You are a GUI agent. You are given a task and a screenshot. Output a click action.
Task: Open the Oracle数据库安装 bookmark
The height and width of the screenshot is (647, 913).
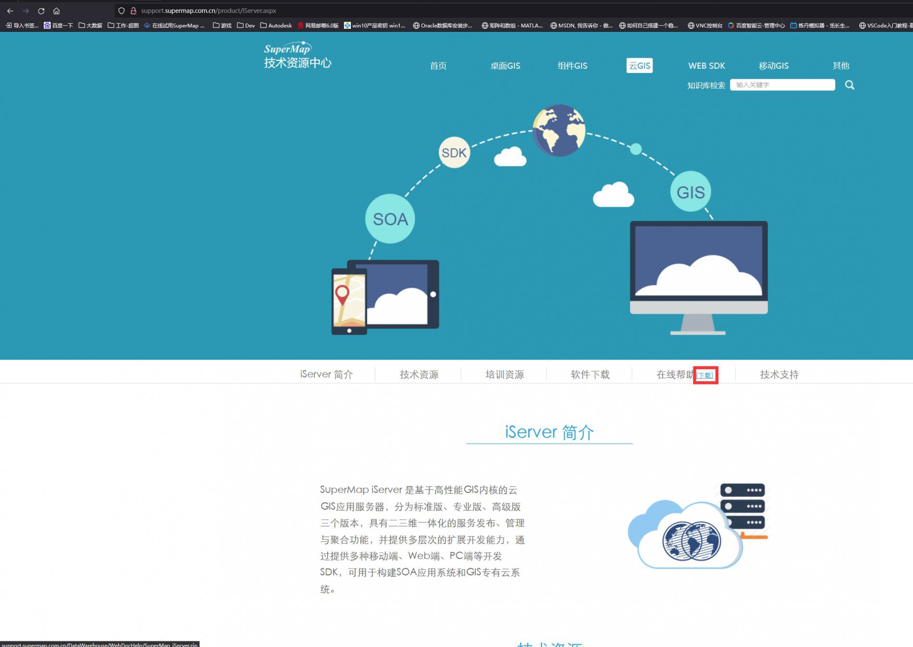(x=443, y=25)
